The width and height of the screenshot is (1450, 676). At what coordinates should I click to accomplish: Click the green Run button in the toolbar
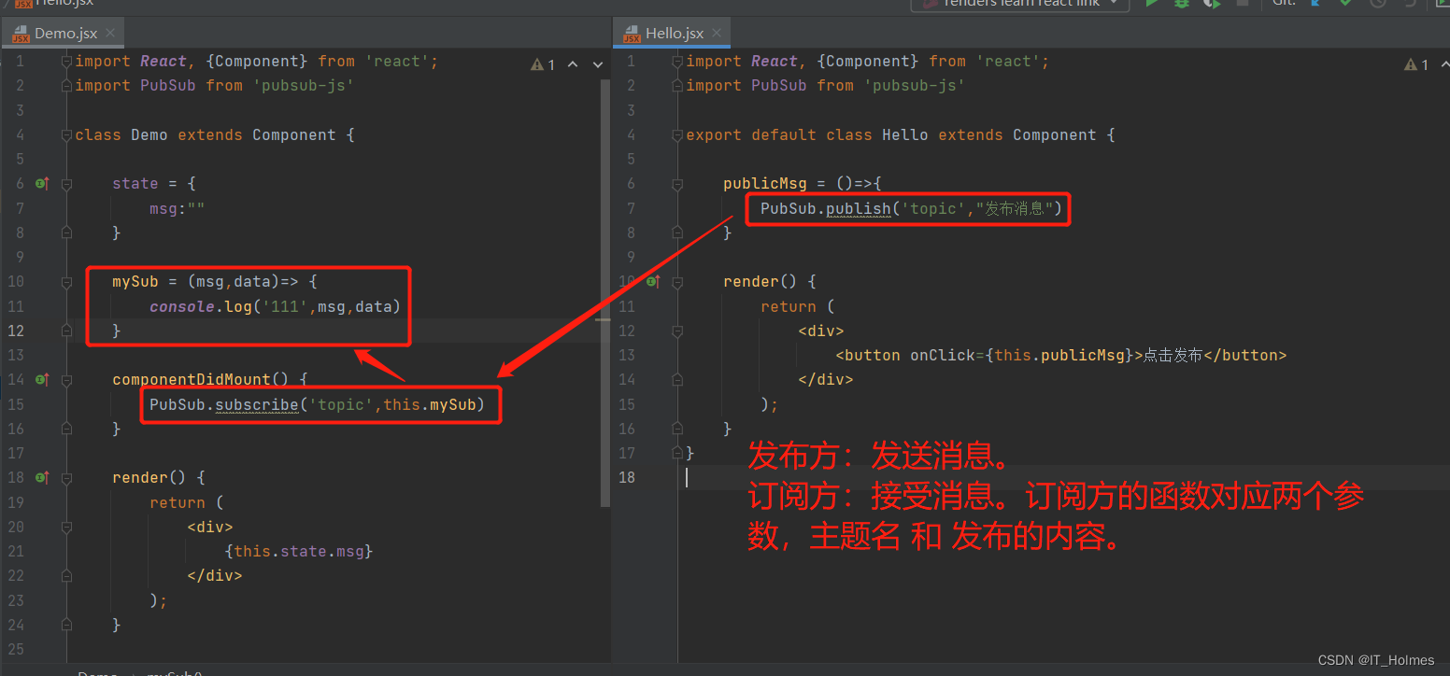coord(1152,3)
